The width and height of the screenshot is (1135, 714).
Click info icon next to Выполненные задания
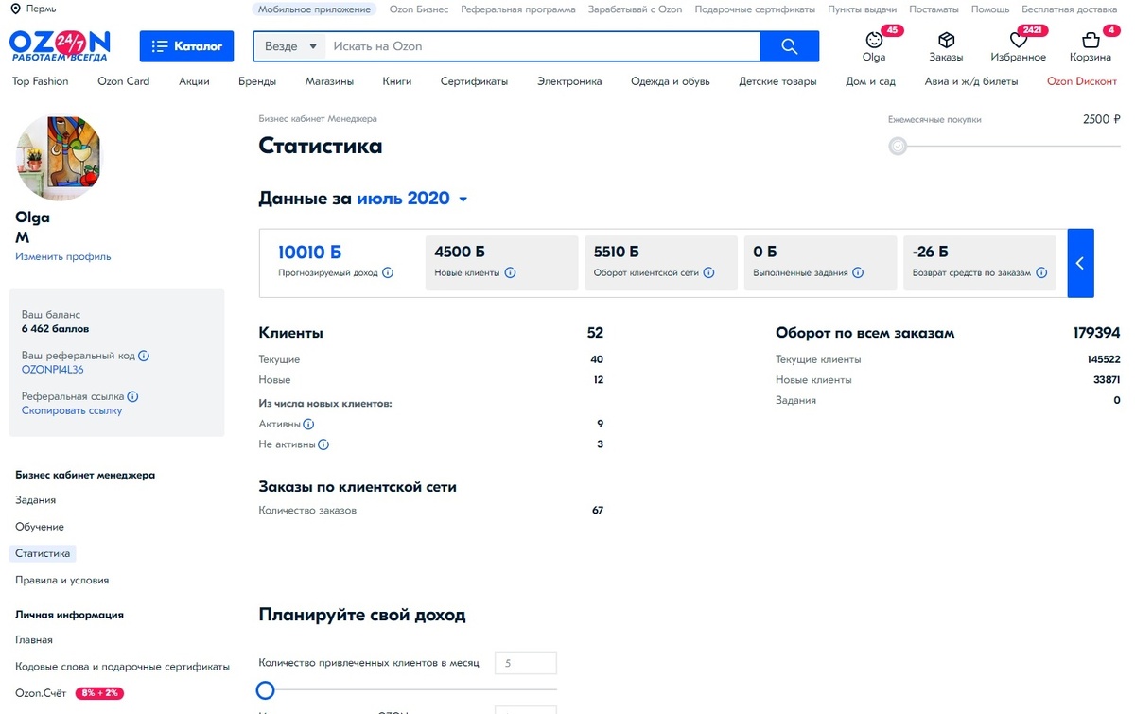858,272
